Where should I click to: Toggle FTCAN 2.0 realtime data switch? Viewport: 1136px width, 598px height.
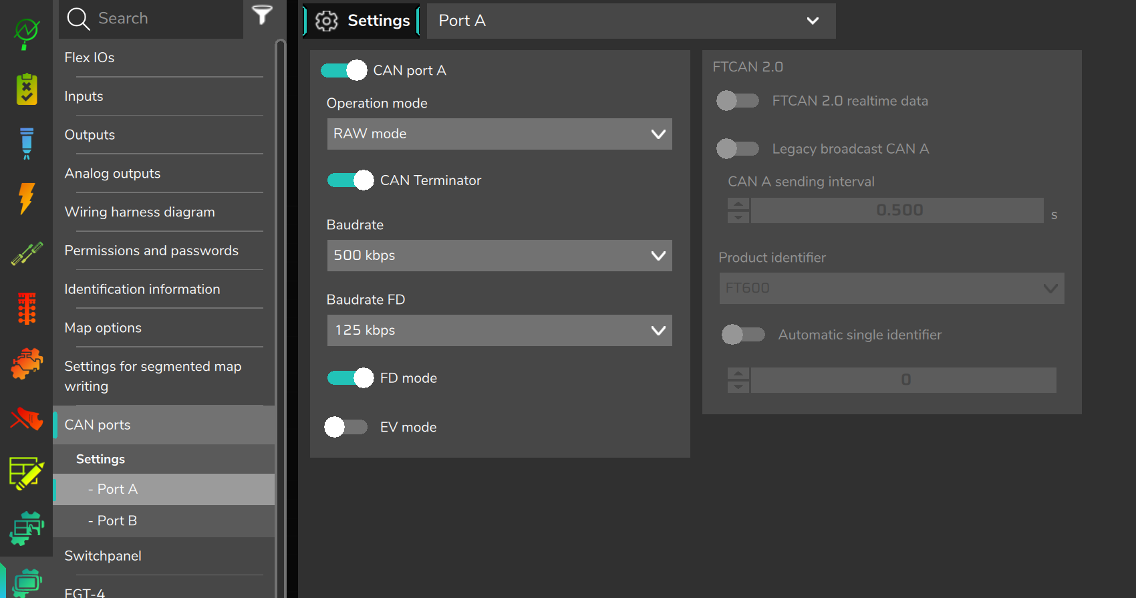pos(738,101)
